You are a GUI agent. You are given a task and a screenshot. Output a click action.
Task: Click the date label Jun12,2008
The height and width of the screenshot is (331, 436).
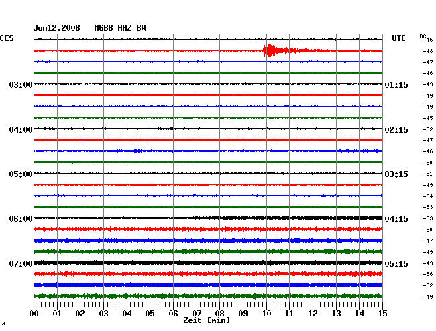point(57,28)
